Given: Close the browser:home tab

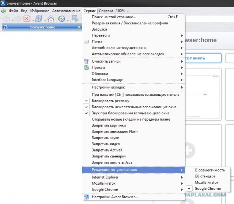Looking at the screenshot, I should (x=79, y=27).
